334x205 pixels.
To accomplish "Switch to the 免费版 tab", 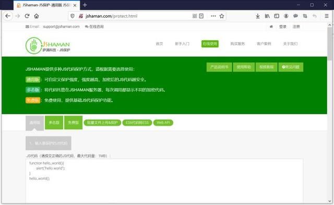I will point(73,123).
